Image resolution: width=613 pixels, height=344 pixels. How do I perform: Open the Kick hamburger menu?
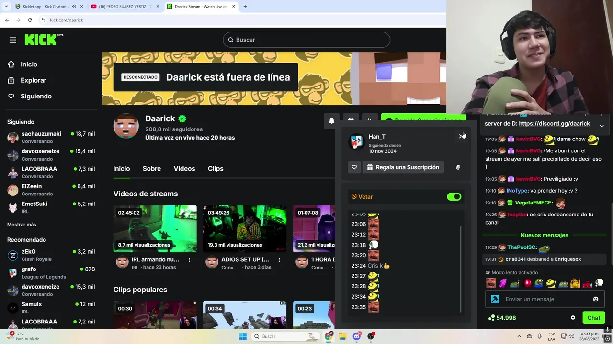12,40
